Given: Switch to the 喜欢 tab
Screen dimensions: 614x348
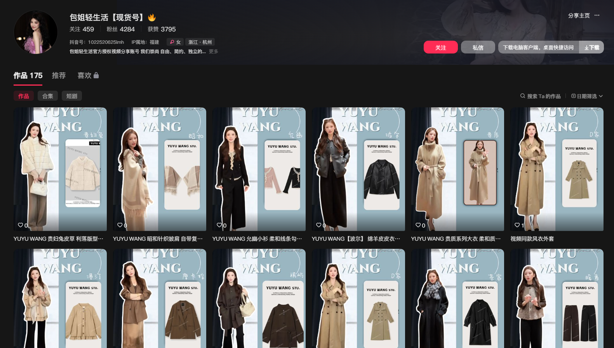Looking at the screenshot, I should 88,76.
